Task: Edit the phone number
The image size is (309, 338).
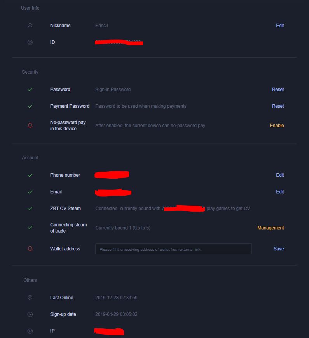Action: click(x=280, y=175)
